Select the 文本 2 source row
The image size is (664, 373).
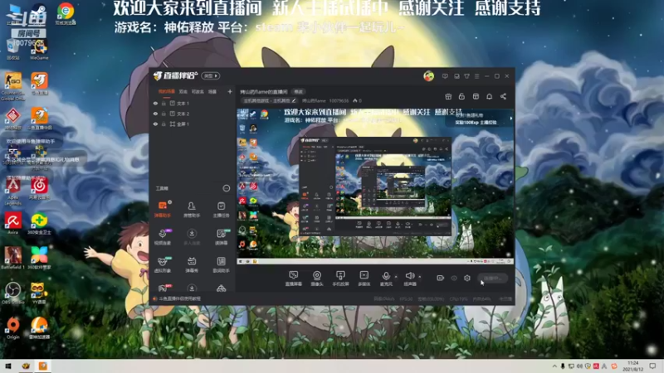click(193, 114)
